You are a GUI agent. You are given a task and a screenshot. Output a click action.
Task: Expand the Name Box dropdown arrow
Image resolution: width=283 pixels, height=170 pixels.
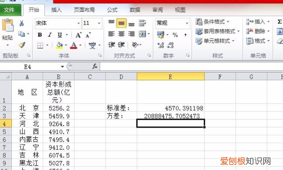click(62, 67)
